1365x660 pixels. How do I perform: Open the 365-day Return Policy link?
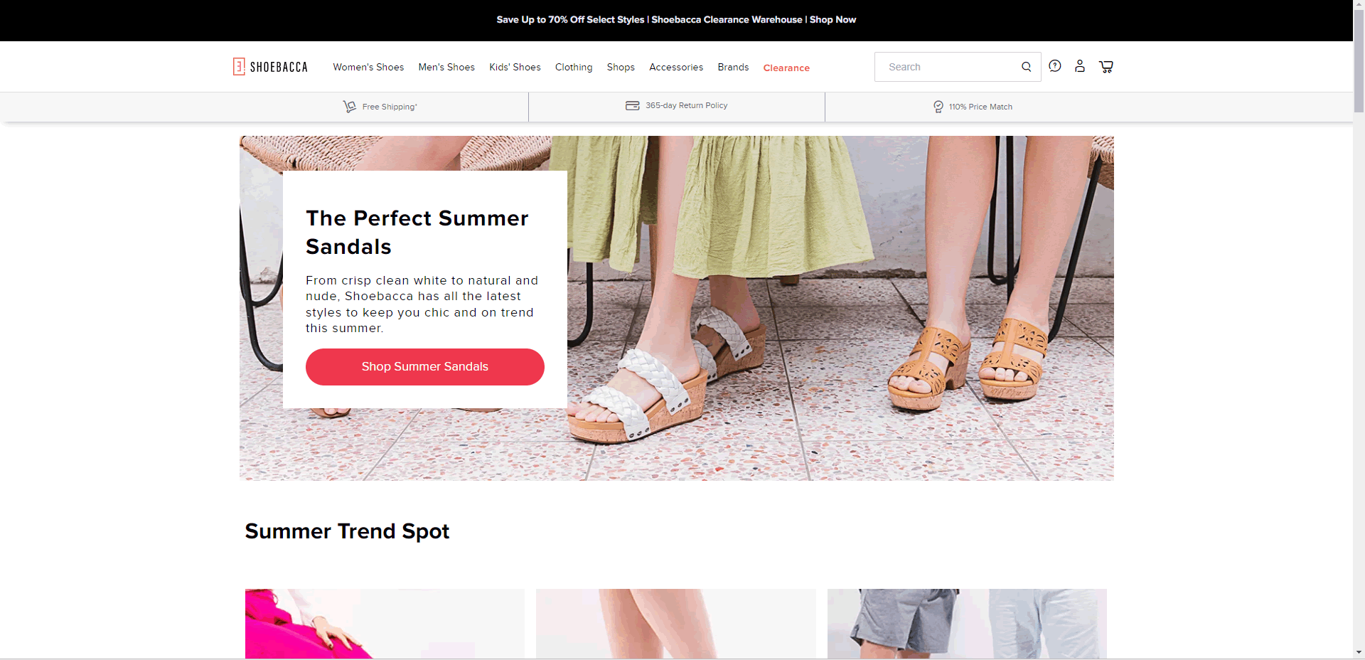(x=686, y=105)
